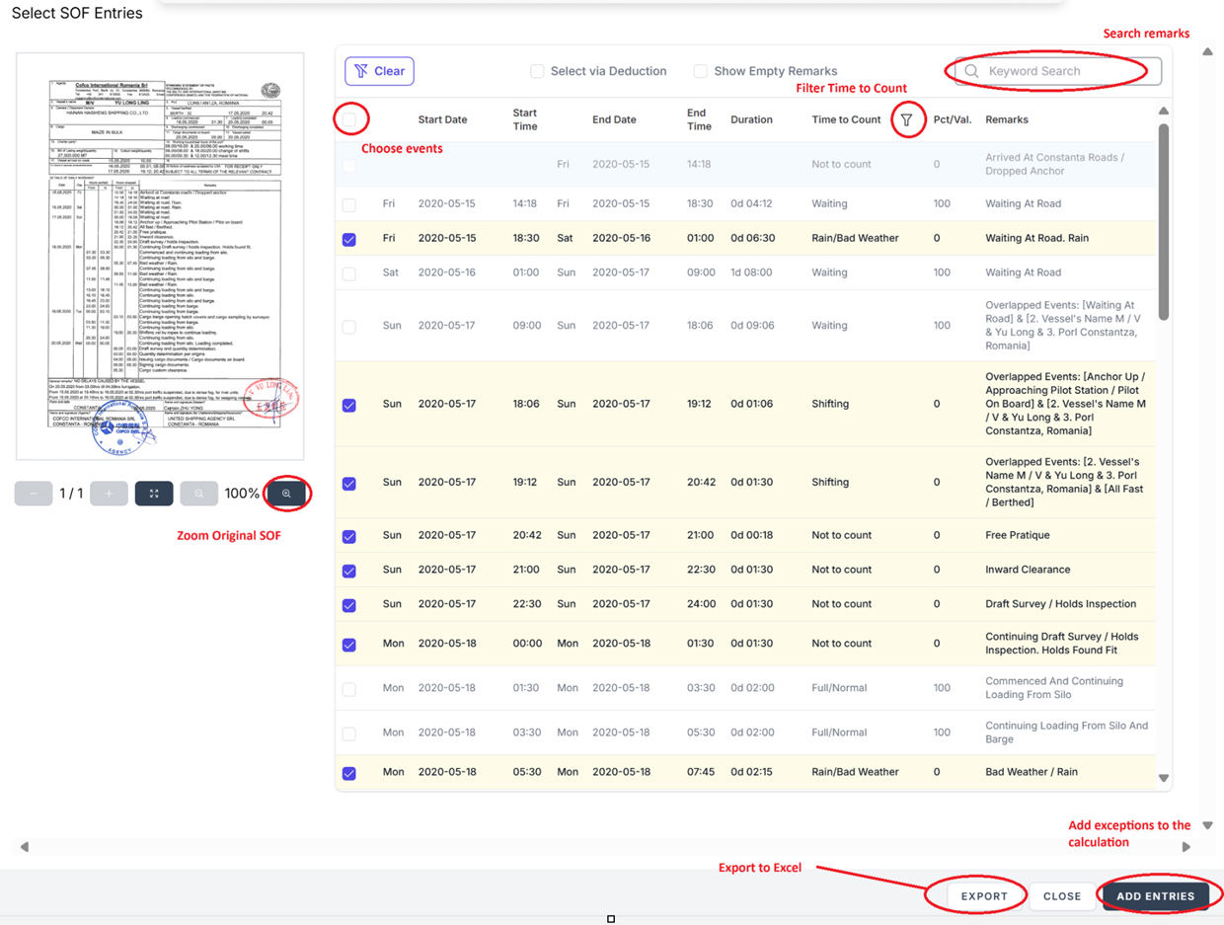This screenshot has height=925, width=1224.
Task: Uncheck the Inward Clearance row
Action: pos(348,571)
